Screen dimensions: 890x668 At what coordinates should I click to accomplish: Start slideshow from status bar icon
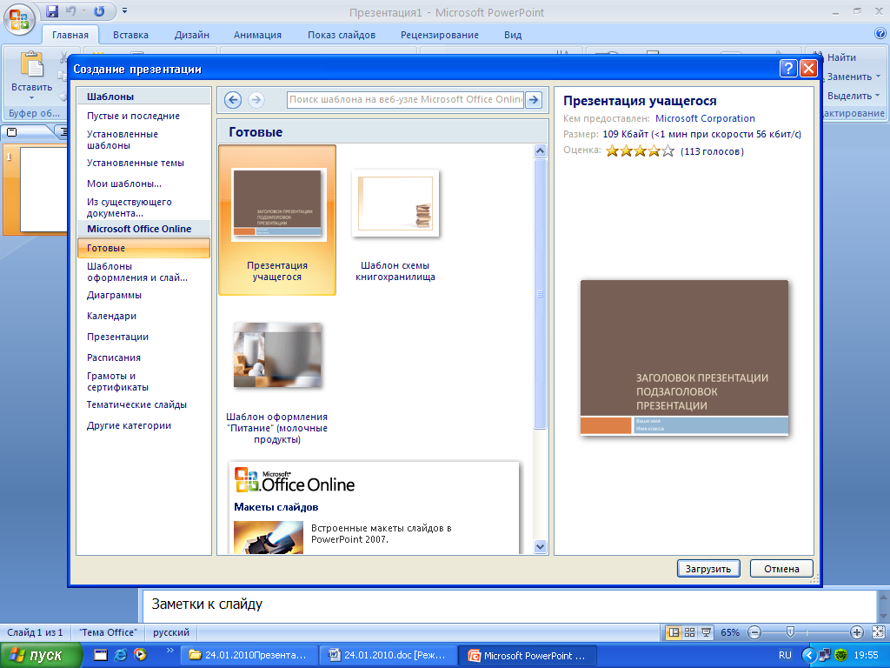click(x=706, y=632)
